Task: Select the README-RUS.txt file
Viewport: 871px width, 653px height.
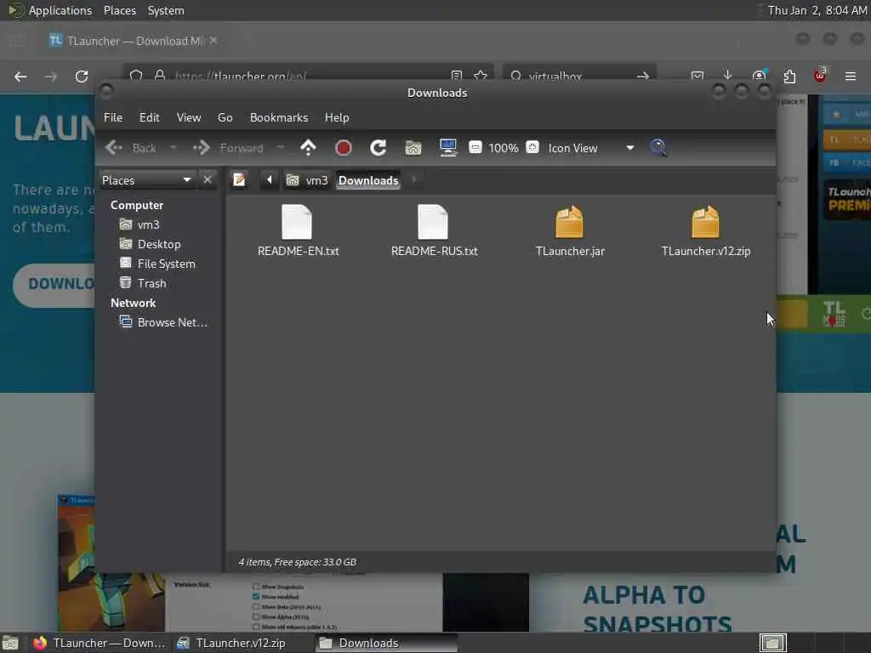Action: [x=434, y=231]
